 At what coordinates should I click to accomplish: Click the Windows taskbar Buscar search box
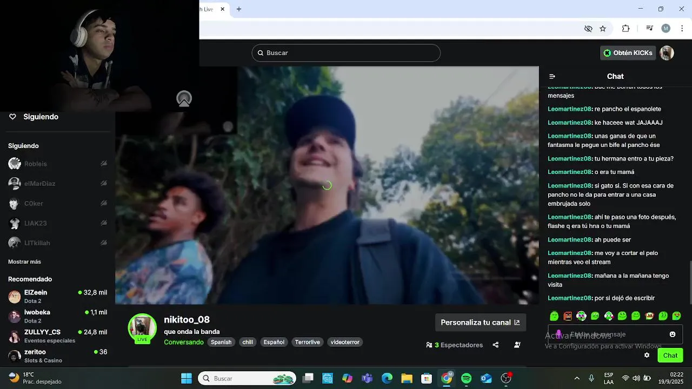coord(247,378)
